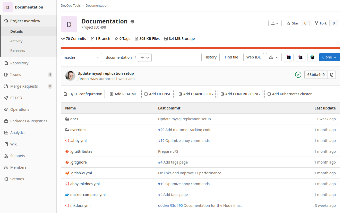Open the notification bell dropdown

click(x=275, y=23)
